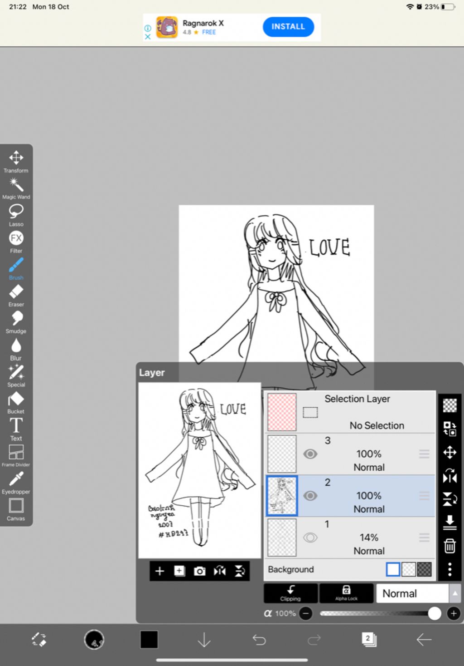This screenshot has width=464, height=666.
Task: Select the light transparent background option
Action: click(x=409, y=569)
